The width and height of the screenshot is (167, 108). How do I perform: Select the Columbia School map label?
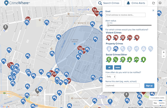click(x=81, y=98)
